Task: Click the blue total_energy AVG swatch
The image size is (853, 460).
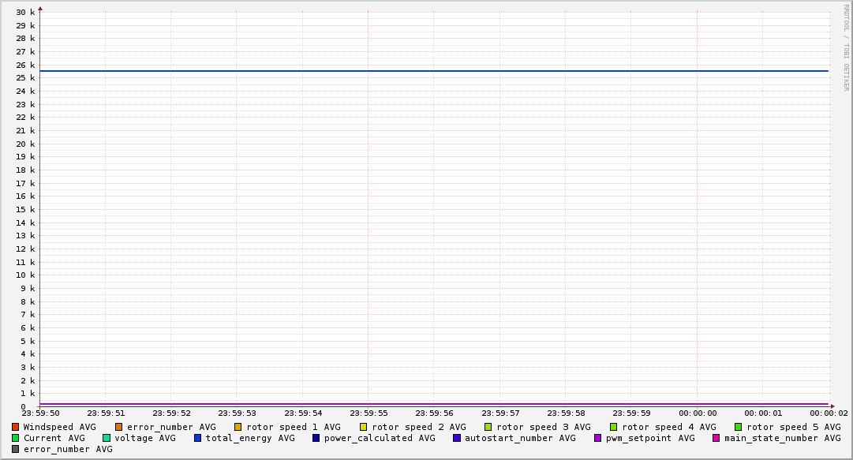Action: coord(198,438)
